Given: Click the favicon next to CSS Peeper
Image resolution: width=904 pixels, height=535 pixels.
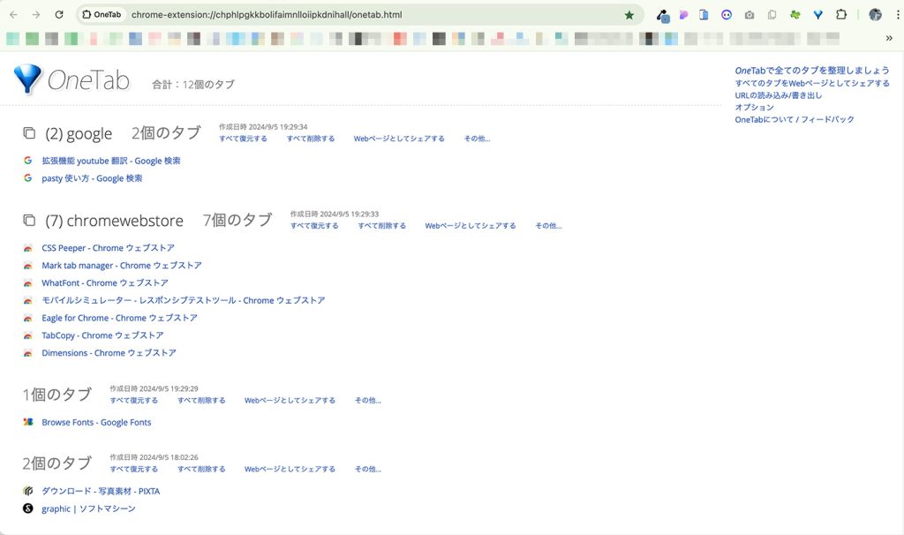Looking at the screenshot, I should pyautogui.click(x=27, y=248).
